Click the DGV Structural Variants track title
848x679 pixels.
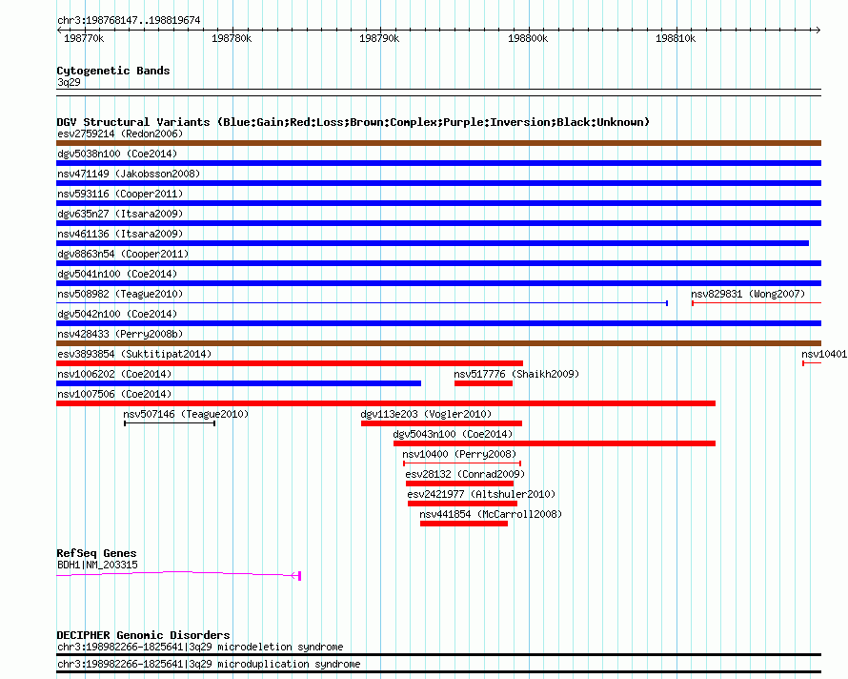point(353,122)
